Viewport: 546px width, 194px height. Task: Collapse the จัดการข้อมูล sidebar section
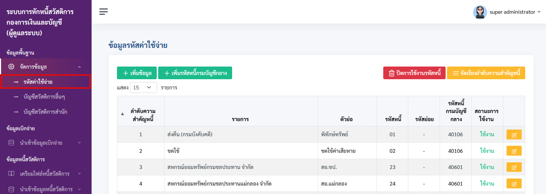pyautogui.click(x=79, y=67)
